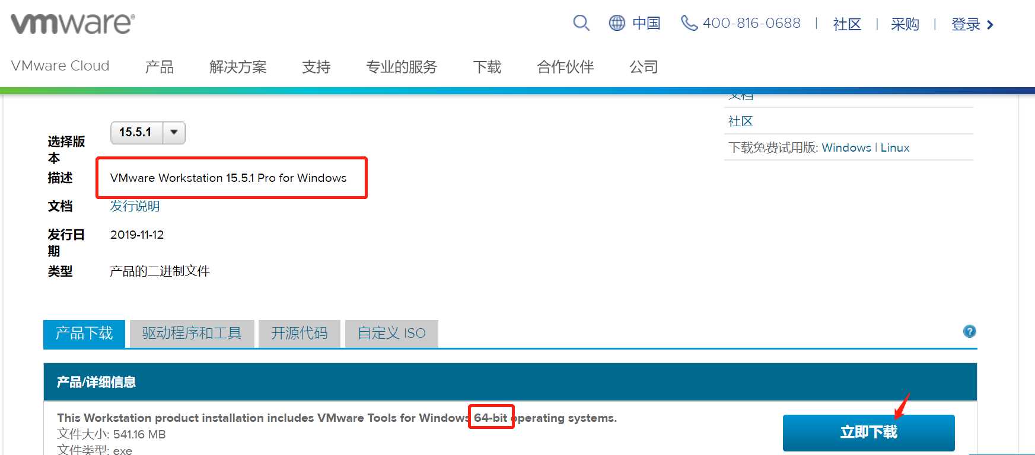Viewport: 1035px width, 455px height.
Task: Click the VMware logo
Action: point(73,23)
